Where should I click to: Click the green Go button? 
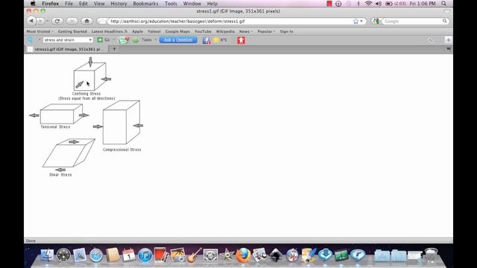click(x=104, y=39)
